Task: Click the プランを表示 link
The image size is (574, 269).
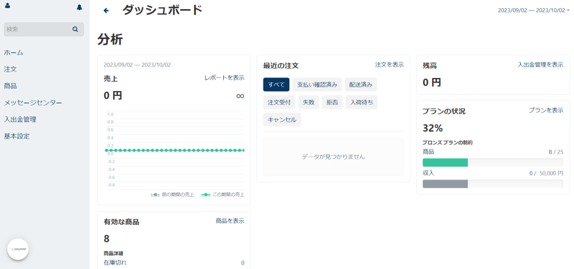Action: pyautogui.click(x=546, y=110)
